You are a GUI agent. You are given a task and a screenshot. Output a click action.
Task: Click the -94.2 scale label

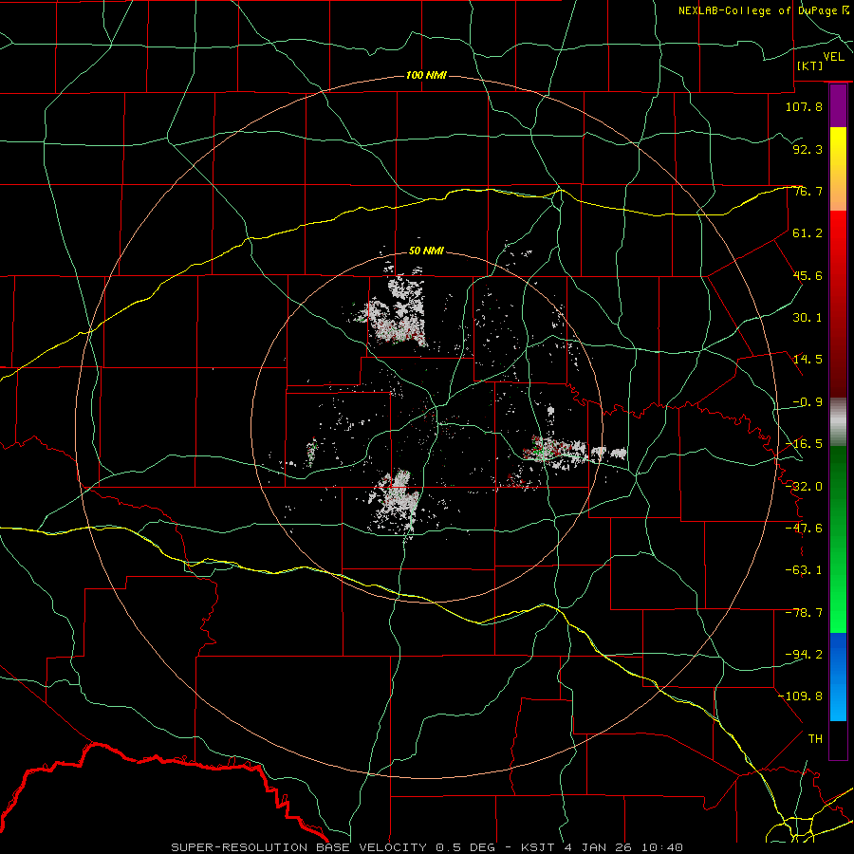click(804, 655)
